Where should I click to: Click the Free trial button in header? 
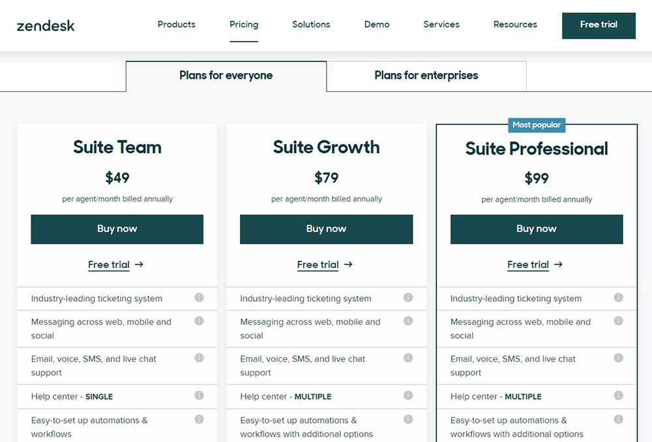coord(599,26)
